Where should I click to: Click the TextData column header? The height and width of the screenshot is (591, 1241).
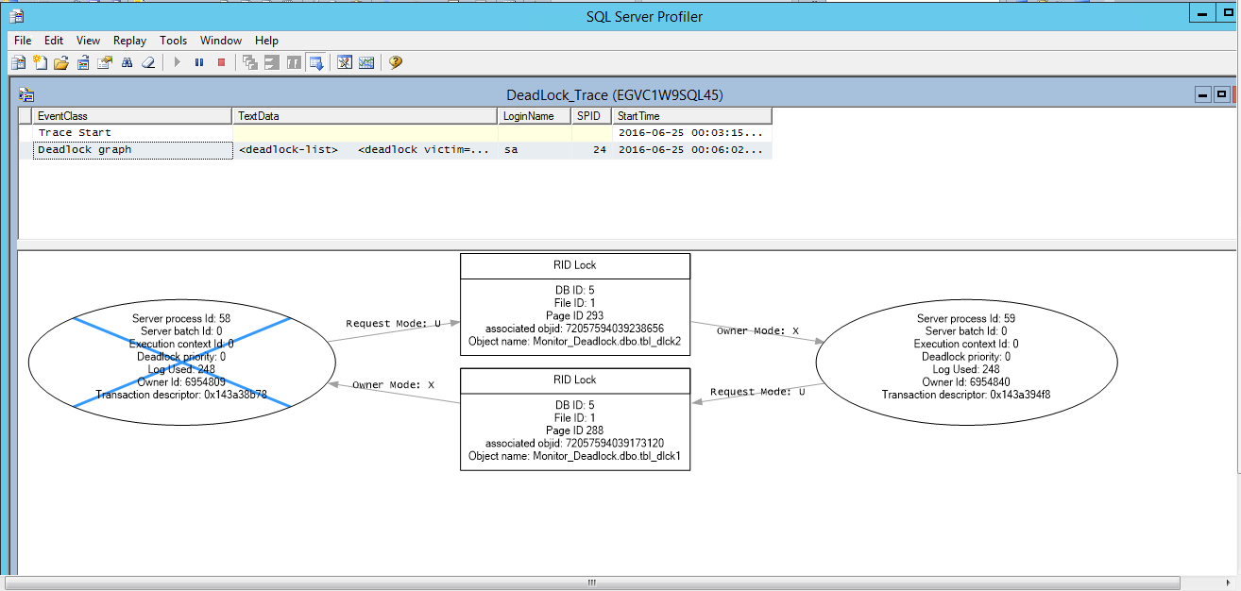click(x=365, y=116)
